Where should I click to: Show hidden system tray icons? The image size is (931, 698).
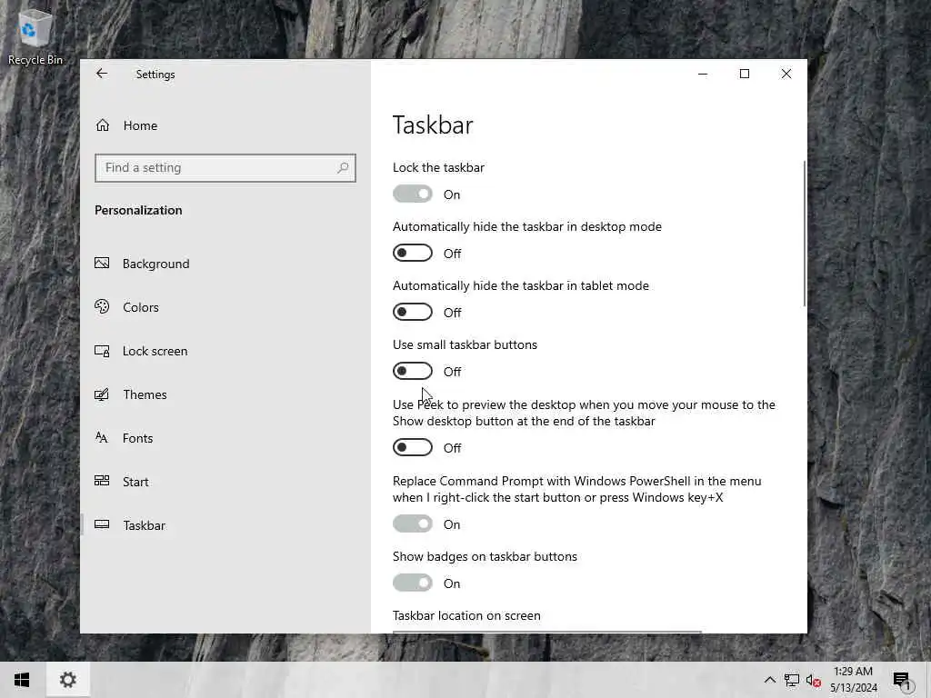[769, 680]
